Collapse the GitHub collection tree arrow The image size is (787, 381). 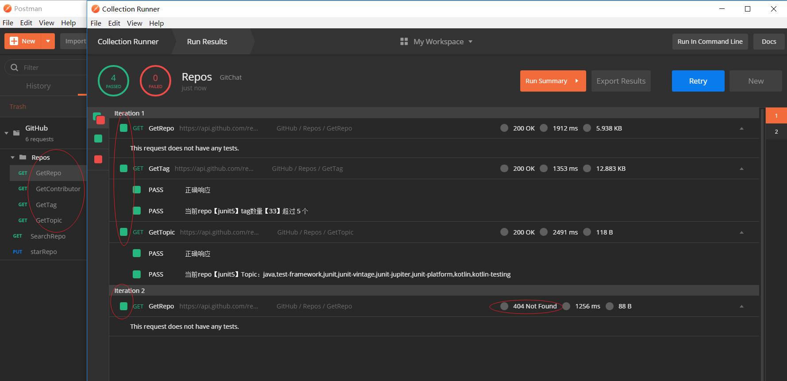(7, 133)
